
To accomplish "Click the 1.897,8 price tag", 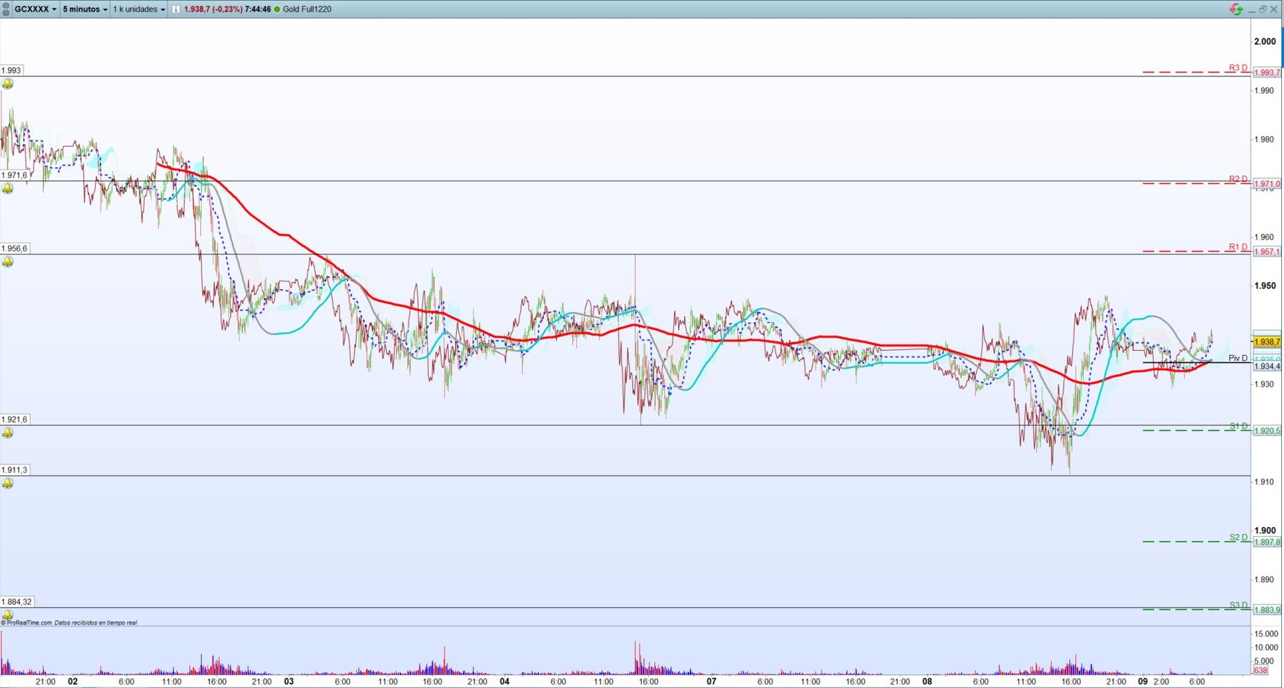I will point(1267,542).
